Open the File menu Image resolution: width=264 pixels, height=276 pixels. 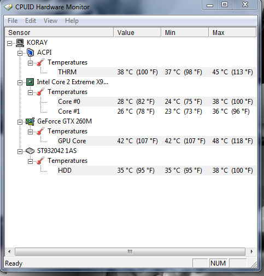(13, 21)
